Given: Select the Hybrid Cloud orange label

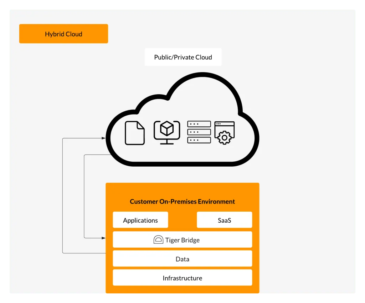Looking at the screenshot, I should click(x=63, y=34).
